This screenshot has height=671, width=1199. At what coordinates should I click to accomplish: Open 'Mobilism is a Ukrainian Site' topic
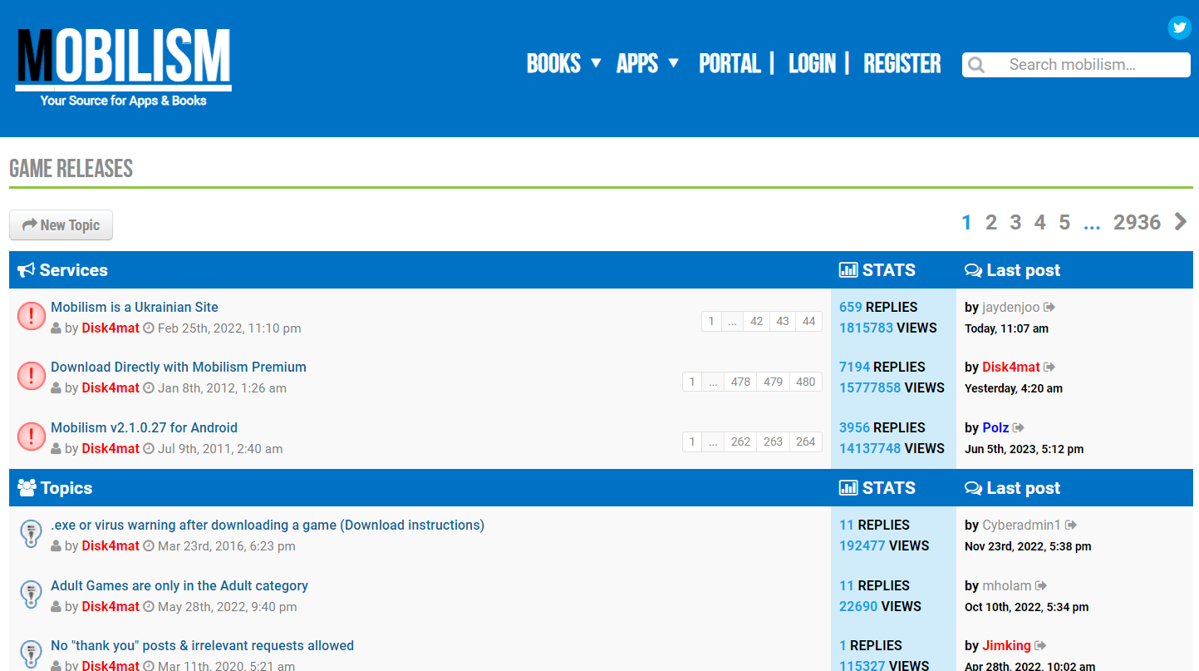[135, 307]
